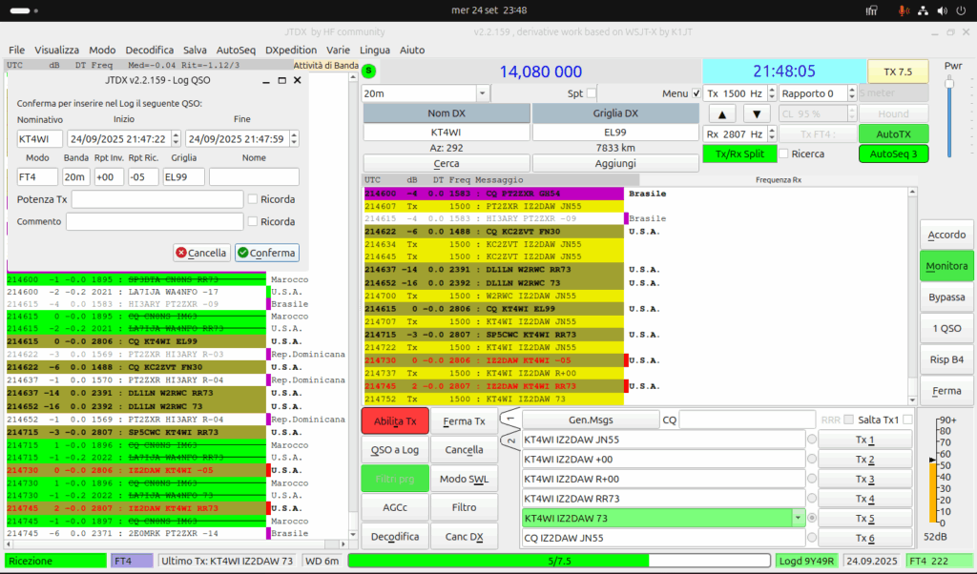This screenshot has height=574, width=977.
Task: Select message tab 2 beside Tx list
Action: 511,440
